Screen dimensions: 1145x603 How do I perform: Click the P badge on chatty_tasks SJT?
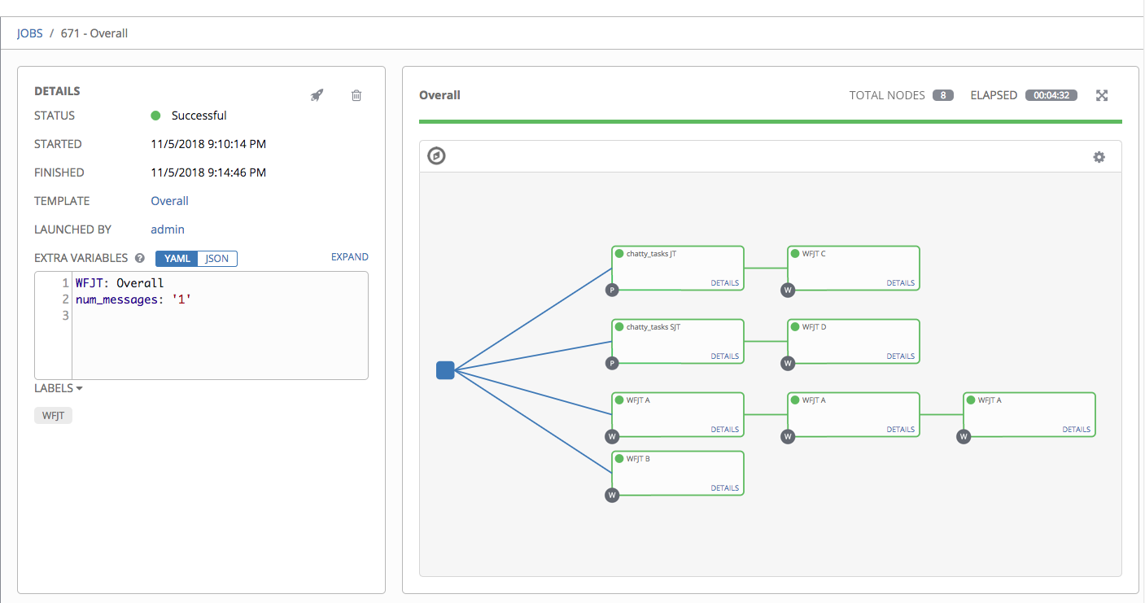(x=612, y=363)
